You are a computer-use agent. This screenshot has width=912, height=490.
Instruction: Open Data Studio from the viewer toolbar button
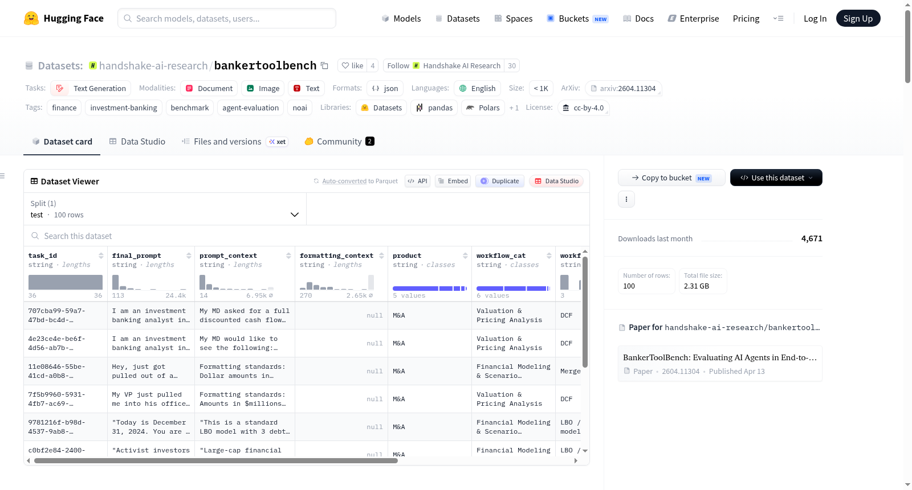556,181
